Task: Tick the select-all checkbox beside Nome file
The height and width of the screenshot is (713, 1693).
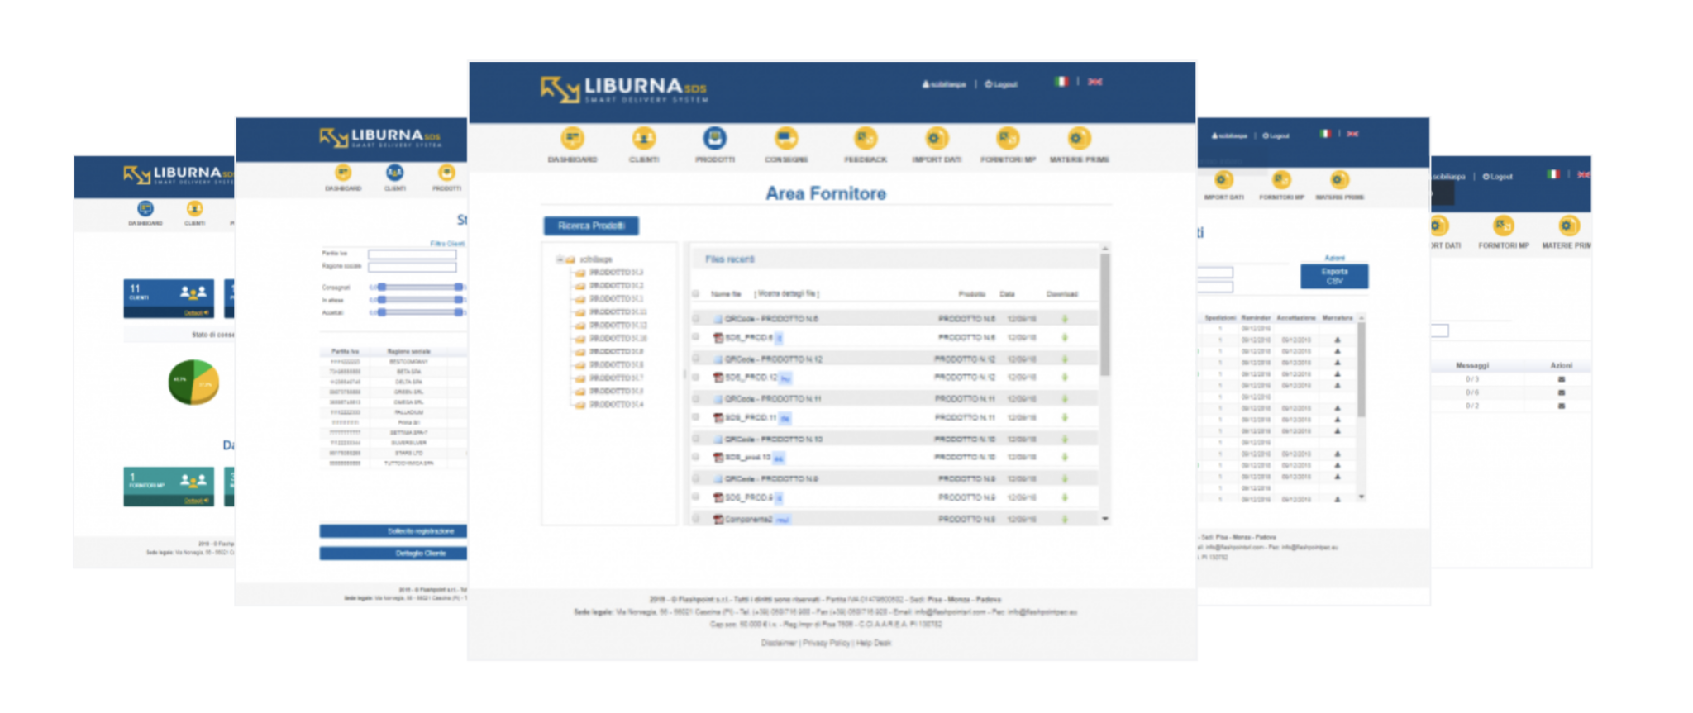Action: coord(696,294)
